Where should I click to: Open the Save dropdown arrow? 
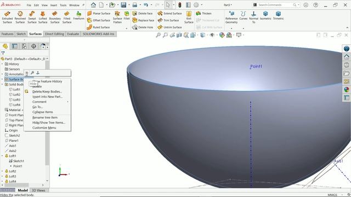(129, 5)
